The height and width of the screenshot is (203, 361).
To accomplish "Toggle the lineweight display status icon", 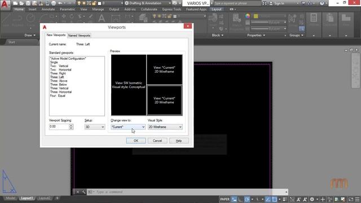I will coord(285,199).
